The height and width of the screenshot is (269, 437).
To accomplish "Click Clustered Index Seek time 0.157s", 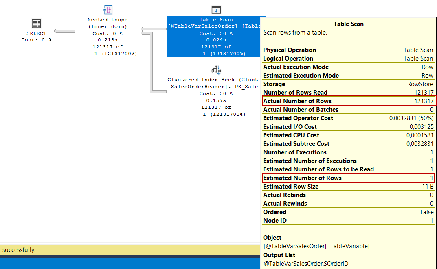I will coord(216,100).
